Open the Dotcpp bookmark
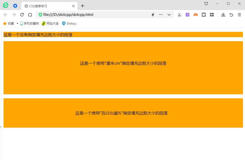 coord(69,23)
